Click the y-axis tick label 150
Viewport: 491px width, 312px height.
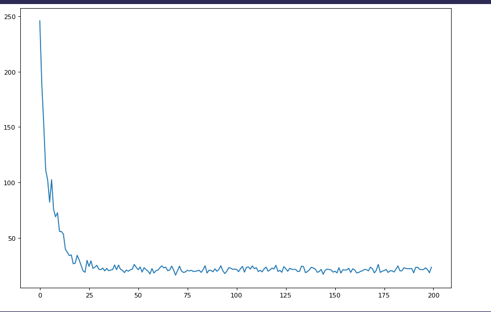[10, 127]
